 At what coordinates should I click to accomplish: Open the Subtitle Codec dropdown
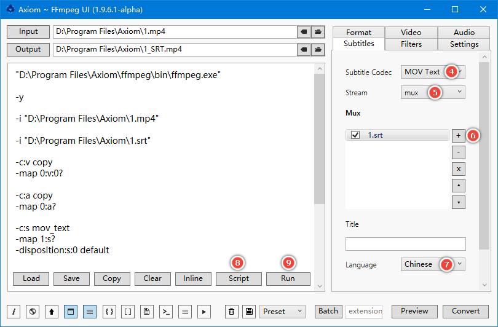coord(433,72)
